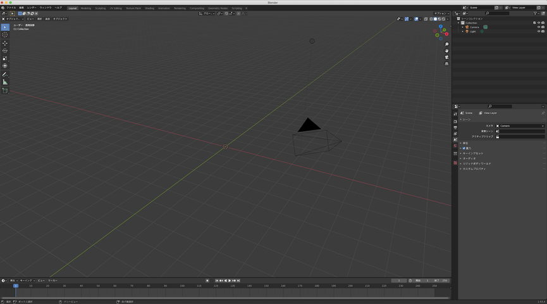This screenshot has width=547, height=304.
Task: Open the Render properties tab
Action: [x=455, y=122]
